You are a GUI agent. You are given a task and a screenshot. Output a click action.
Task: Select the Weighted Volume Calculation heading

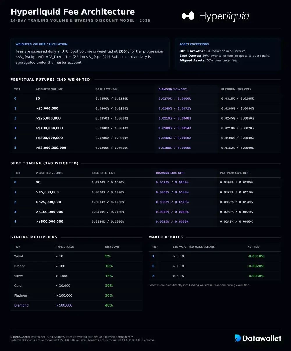pos(42,44)
